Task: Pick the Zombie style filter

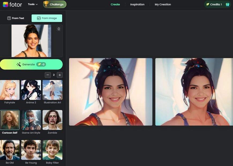Action: click(x=52, y=120)
